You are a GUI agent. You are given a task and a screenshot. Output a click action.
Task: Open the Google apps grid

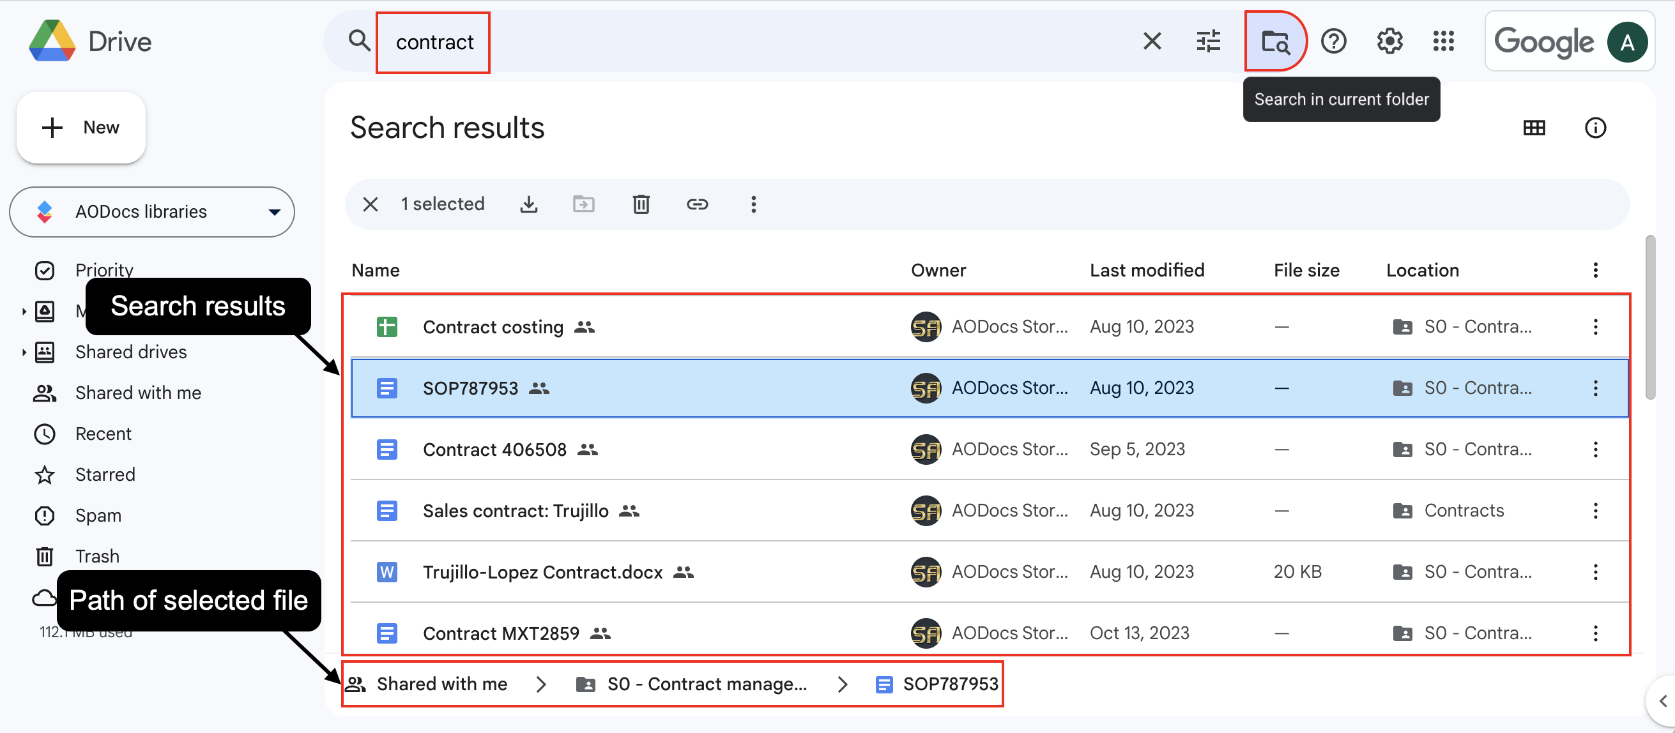tap(1443, 41)
